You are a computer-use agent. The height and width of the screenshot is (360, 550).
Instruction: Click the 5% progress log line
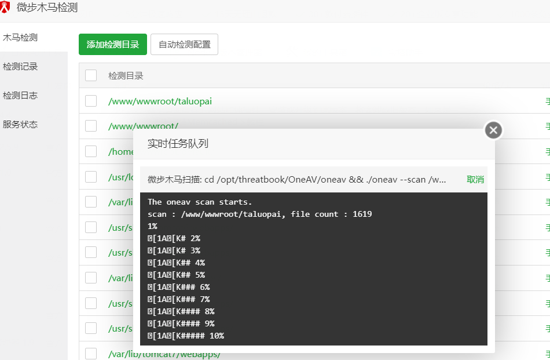pyautogui.click(x=176, y=275)
